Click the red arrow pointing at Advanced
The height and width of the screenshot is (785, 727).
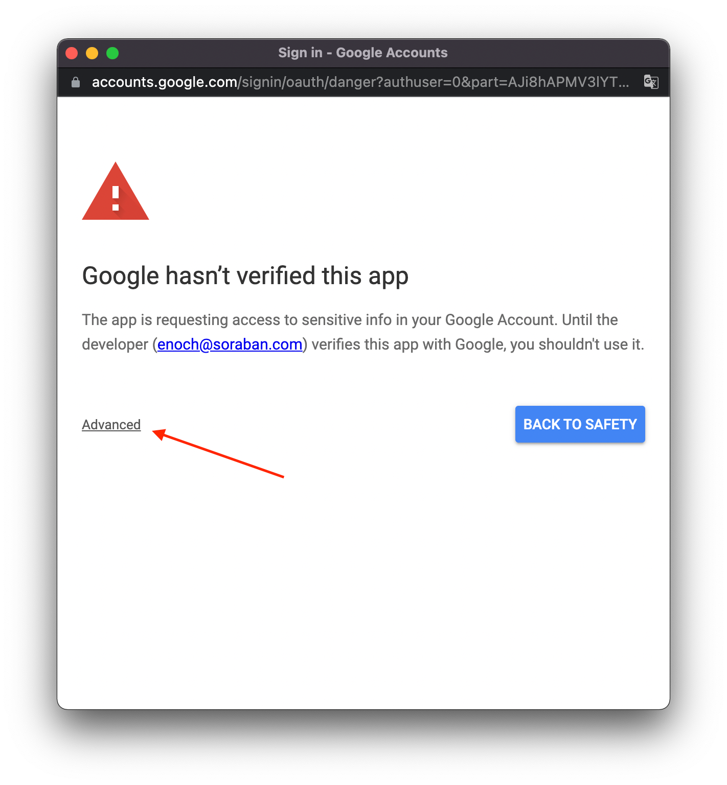point(218,453)
